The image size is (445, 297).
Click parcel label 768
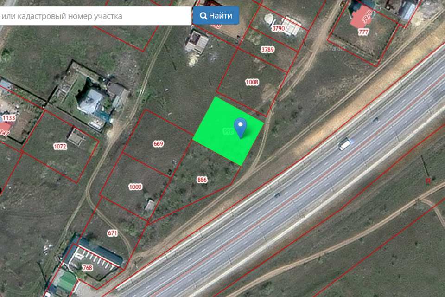[87, 268]
